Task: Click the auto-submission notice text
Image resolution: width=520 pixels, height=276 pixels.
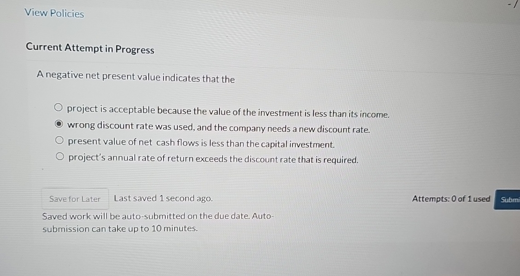Action: 158,222
